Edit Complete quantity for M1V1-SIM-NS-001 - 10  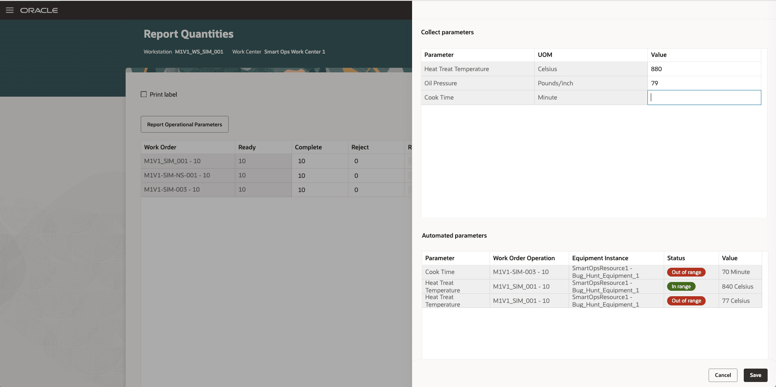(x=320, y=176)
